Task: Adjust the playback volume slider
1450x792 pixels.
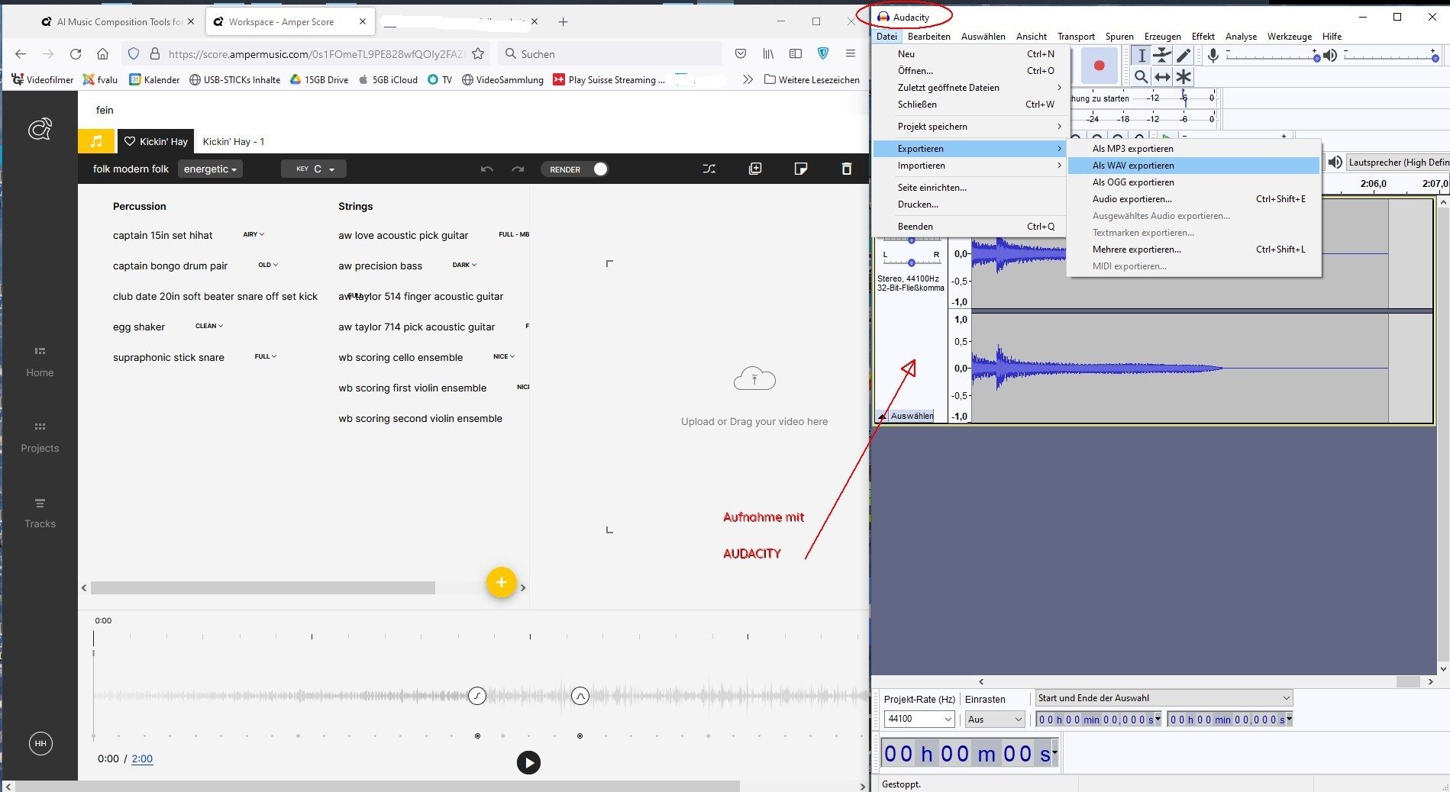Action: [x=1391, y=56]
